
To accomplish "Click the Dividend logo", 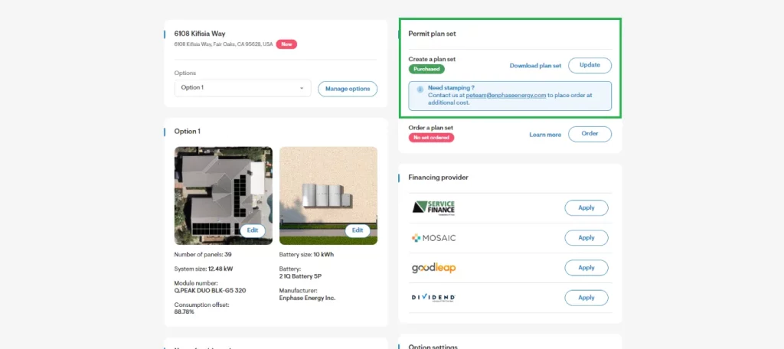I will tap(433, 298).
